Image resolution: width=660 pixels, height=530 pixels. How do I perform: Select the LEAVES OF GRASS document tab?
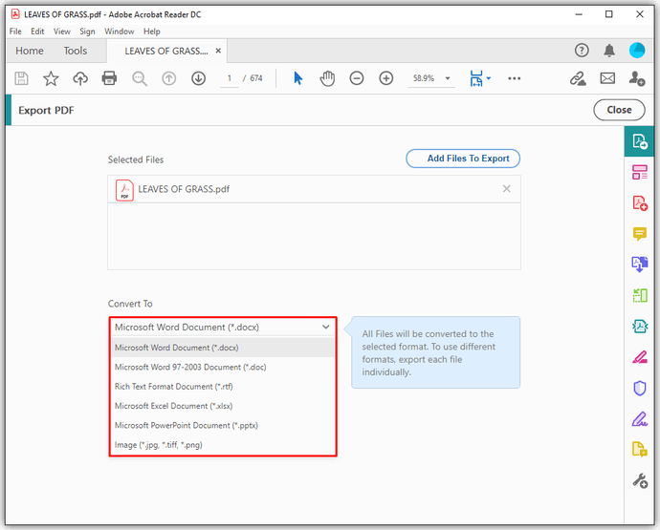pos(165,51)
